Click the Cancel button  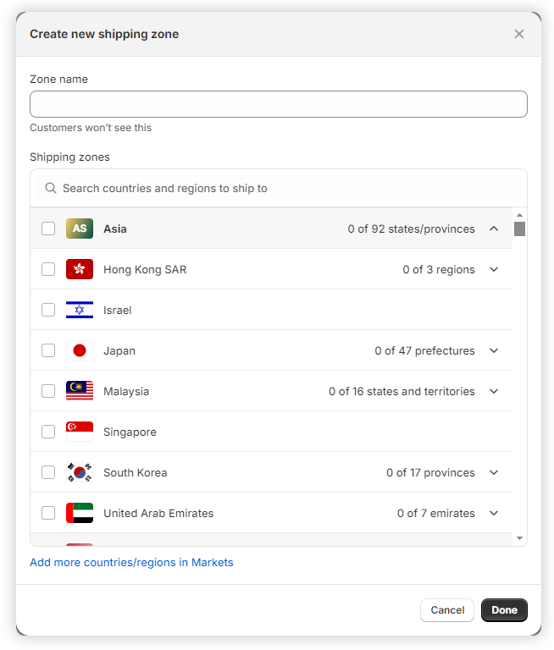[x=447, y=610]
